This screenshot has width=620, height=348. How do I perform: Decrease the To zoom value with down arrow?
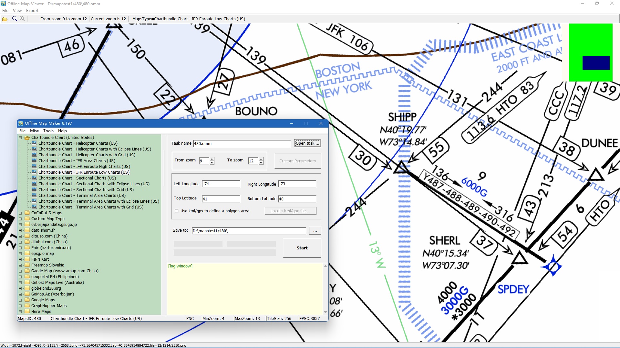(x=261, y=163)
